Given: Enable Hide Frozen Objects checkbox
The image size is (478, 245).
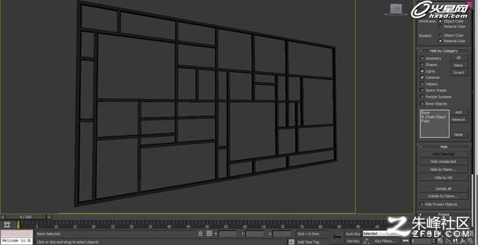Looking at the screenshot, I should coord(422,204).
